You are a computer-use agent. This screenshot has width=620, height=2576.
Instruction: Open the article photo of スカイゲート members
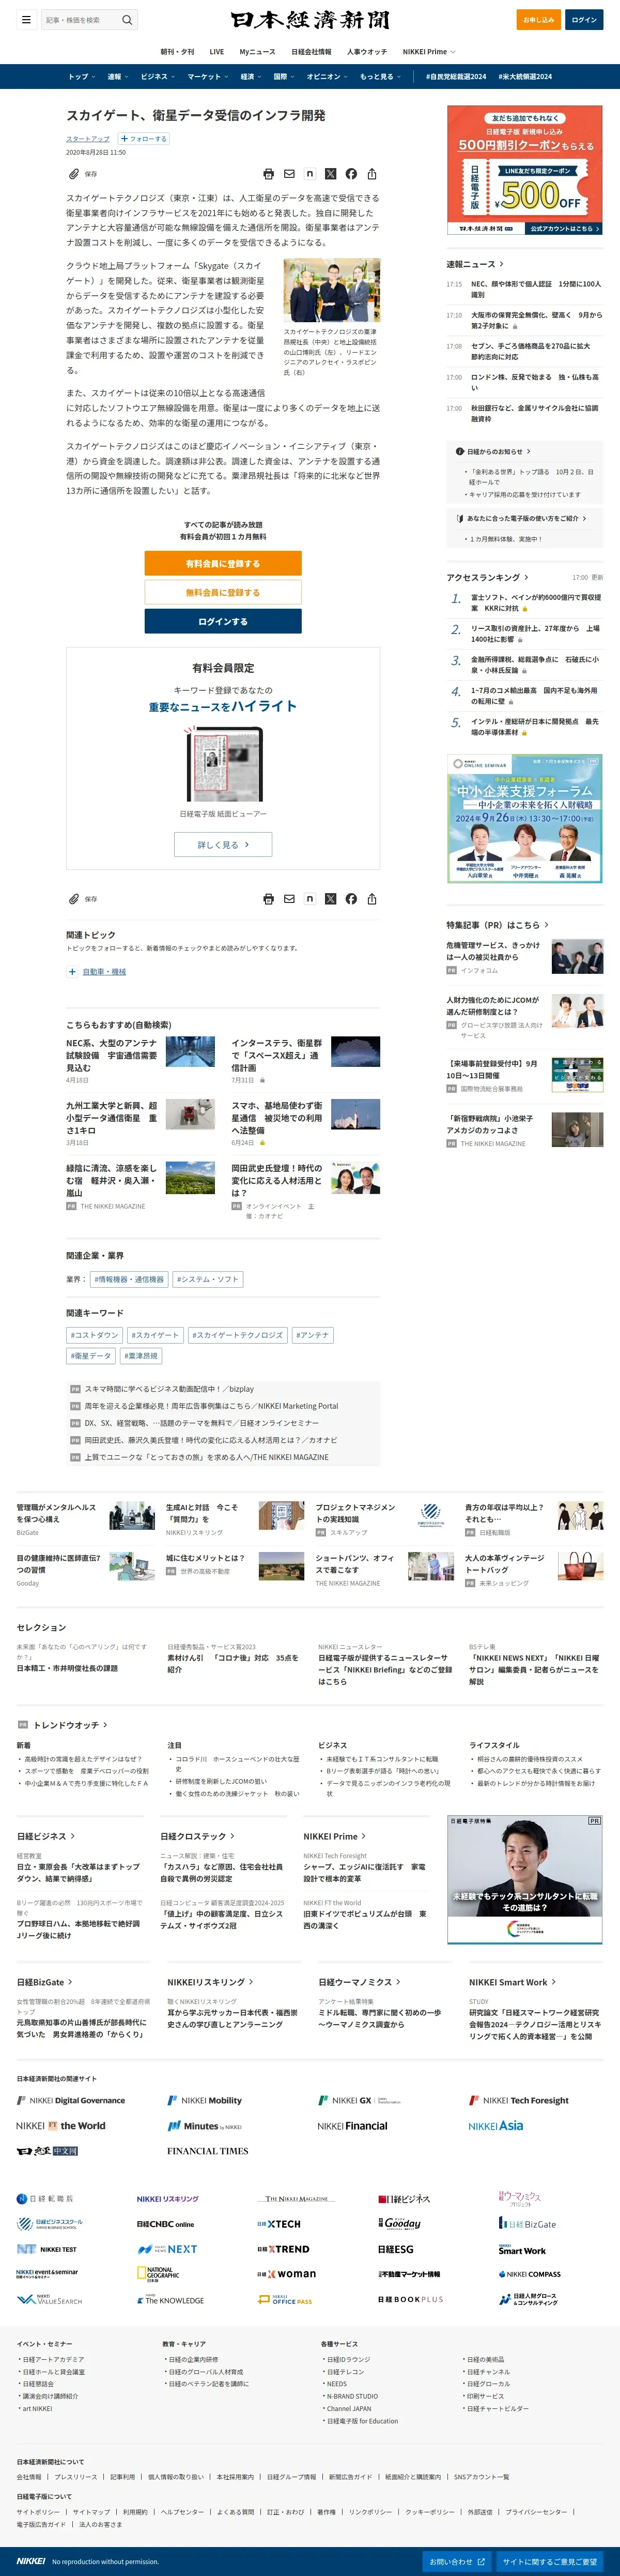point(332,290)
